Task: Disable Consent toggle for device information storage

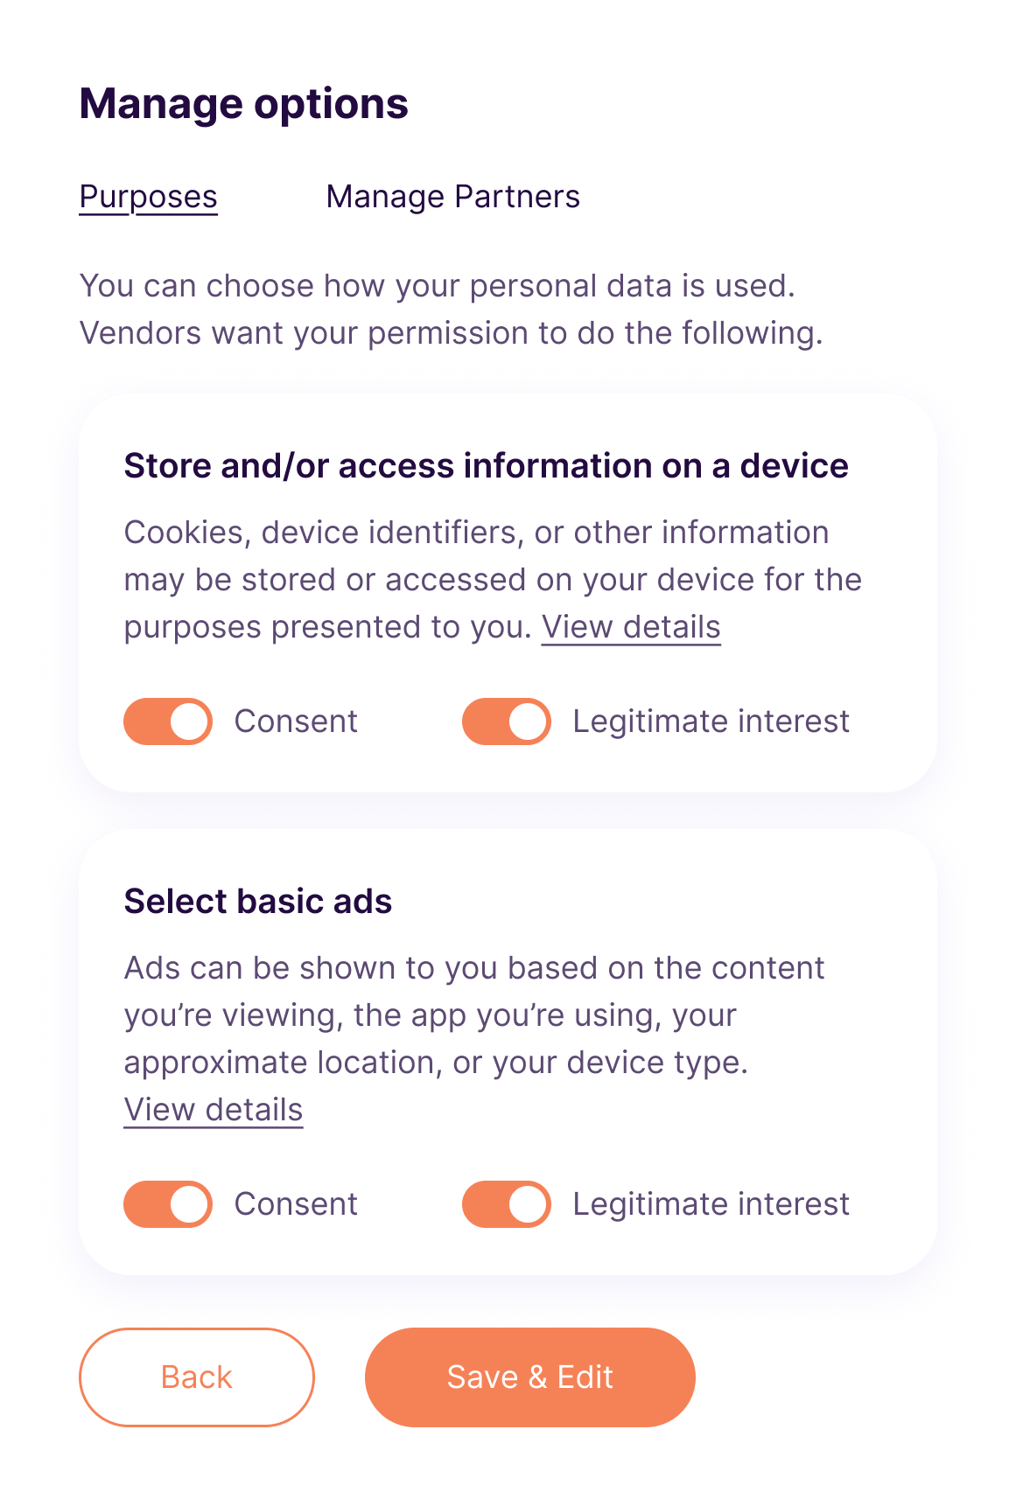Action: (x=168, y=722)
